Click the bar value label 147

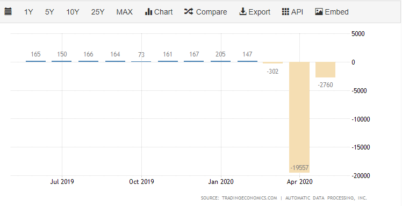[247, 54]
